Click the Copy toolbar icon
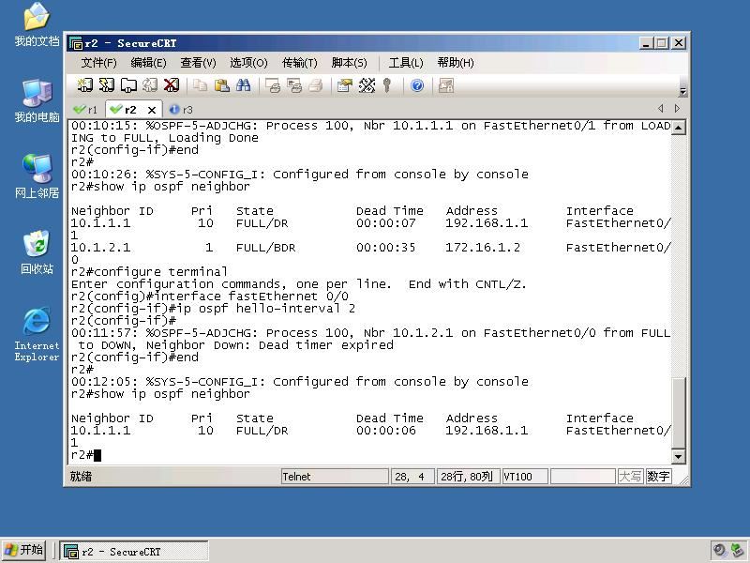This screenshot has height=563, width=750. click(x=200, y=85)
